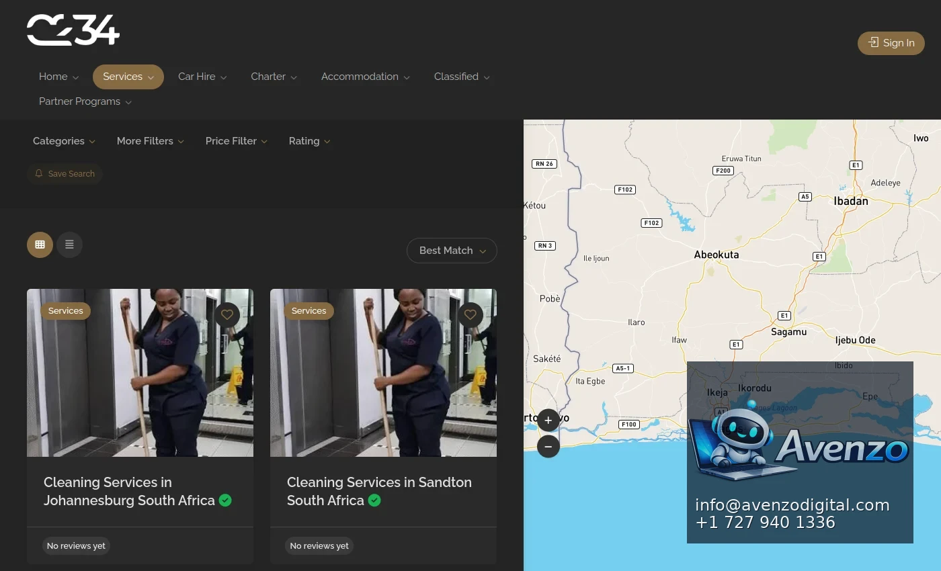Viewport: 941px width, 571px height.
Task: Open the Sandton listing photo
Action: pos(383,373)
